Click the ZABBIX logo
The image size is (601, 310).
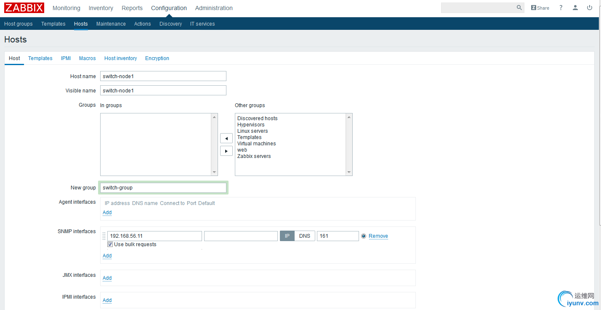tap(24, 8)
